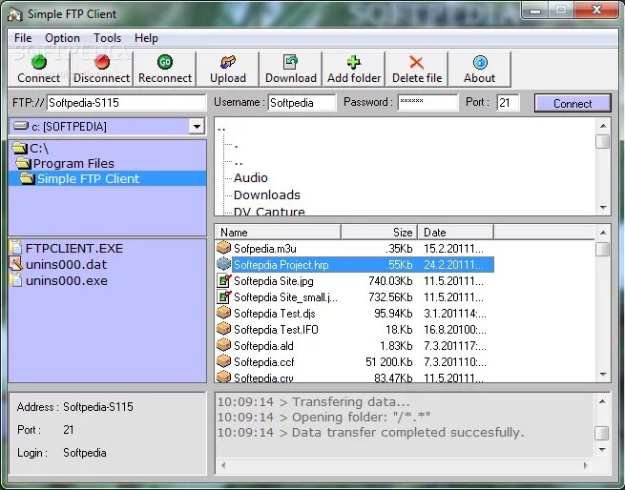Click the log panel scroll-left arrow
This screenshot has height=490, width=625.
[223, 465]
